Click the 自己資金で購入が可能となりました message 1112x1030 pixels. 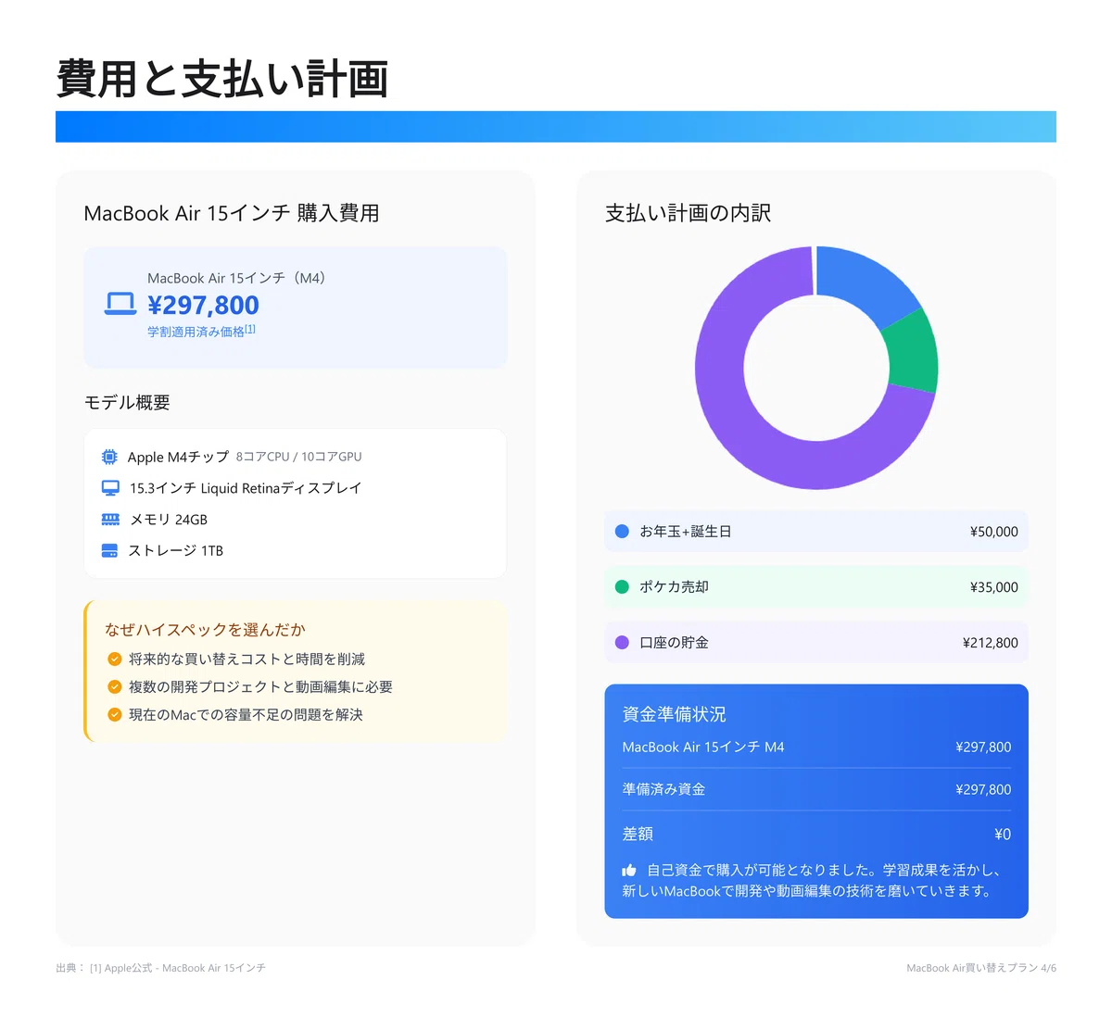812,881
